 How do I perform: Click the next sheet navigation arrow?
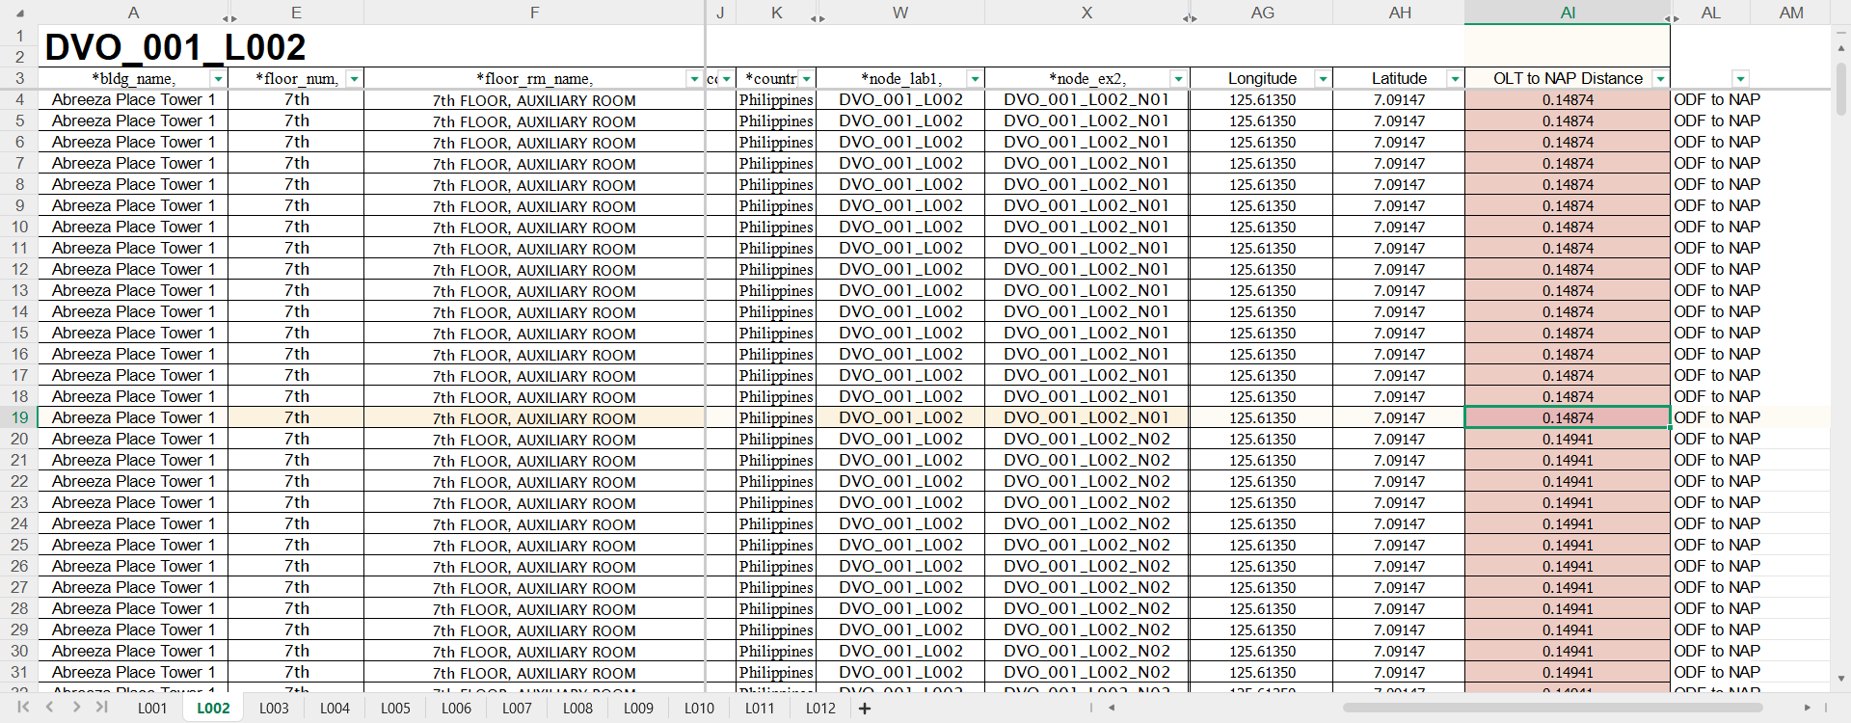(76, 708)
